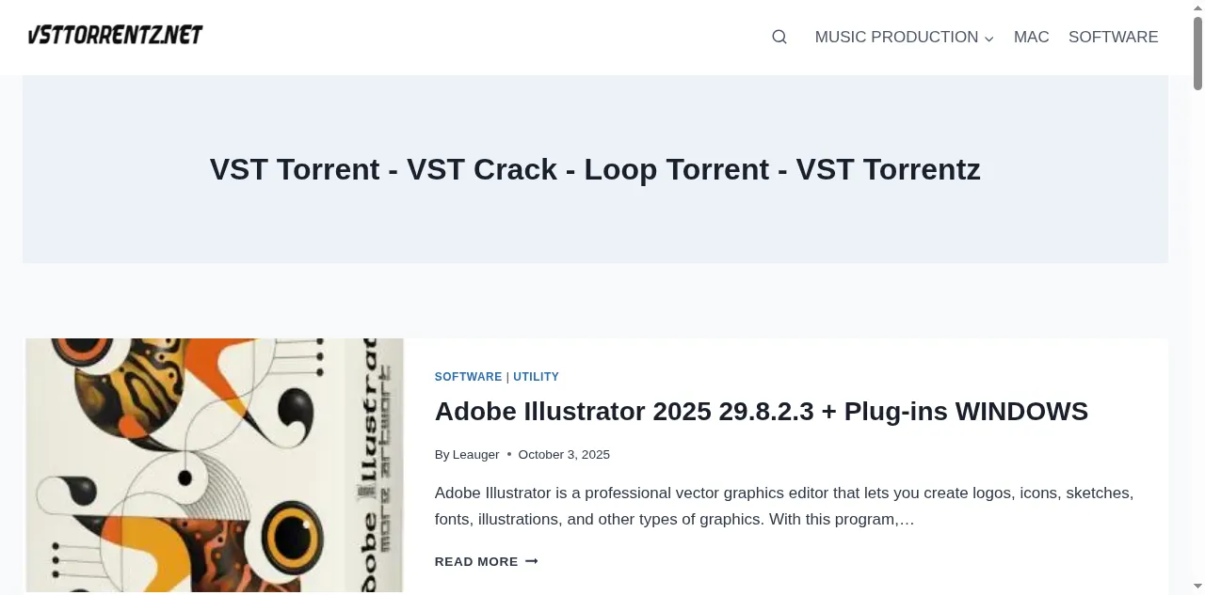
Task: Click the READ MORE link
Action: 486,561
